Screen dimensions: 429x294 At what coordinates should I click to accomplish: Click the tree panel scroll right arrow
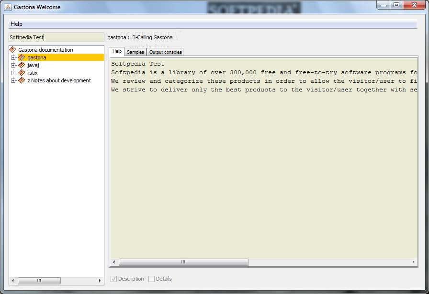100,281
